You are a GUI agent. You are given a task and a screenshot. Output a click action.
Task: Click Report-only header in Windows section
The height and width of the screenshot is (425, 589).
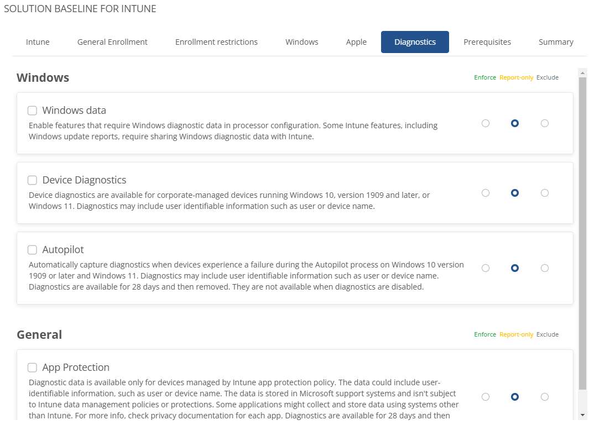(x=516, y=77)
